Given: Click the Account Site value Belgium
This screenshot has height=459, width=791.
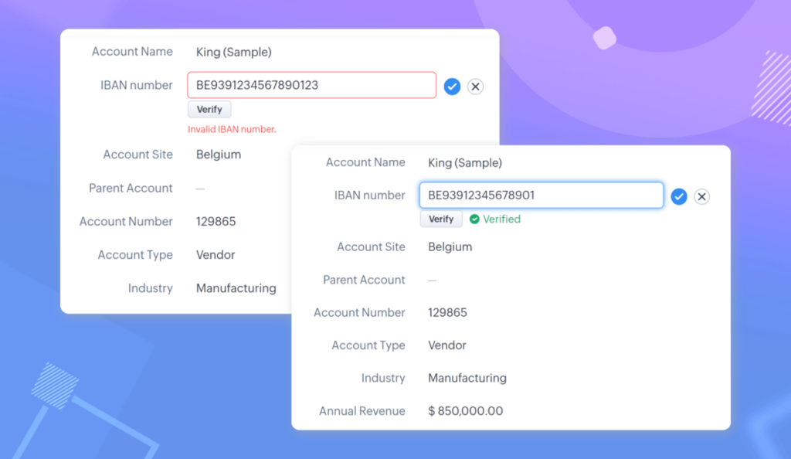Looking at the screenshot, I should point(448,246).
